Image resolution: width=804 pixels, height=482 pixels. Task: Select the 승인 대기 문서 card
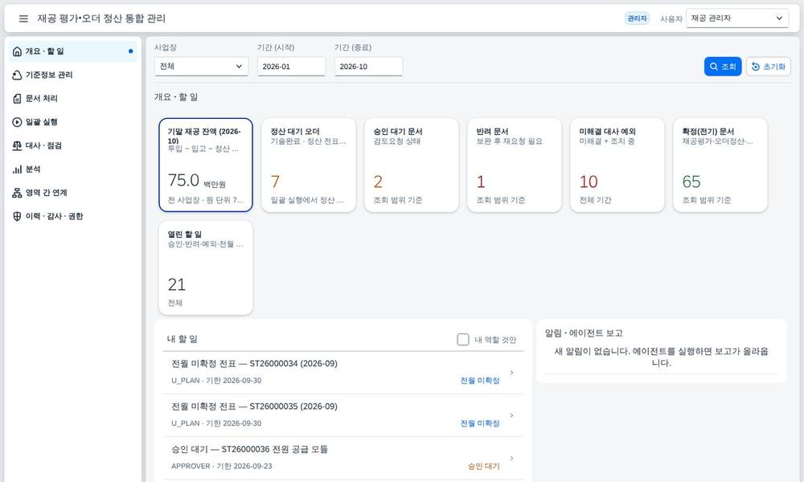coord(411,165)
